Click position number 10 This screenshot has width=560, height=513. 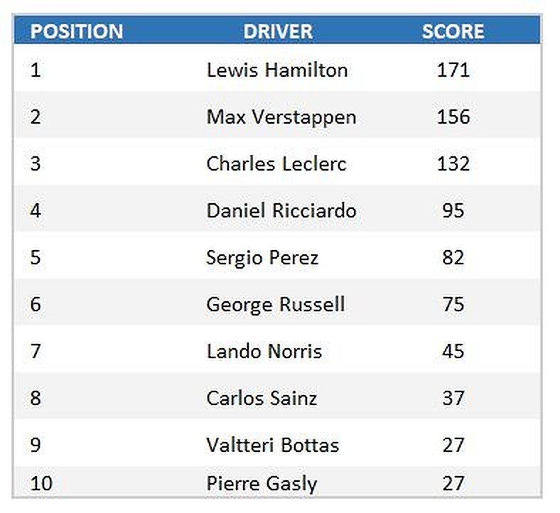(41, 484)
